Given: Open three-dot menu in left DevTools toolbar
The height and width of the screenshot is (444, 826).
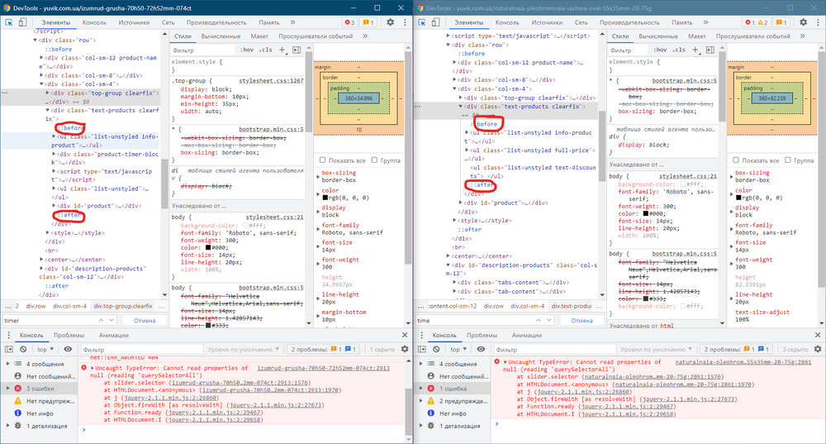Looking at the screenshot, I should click(405, 22).
